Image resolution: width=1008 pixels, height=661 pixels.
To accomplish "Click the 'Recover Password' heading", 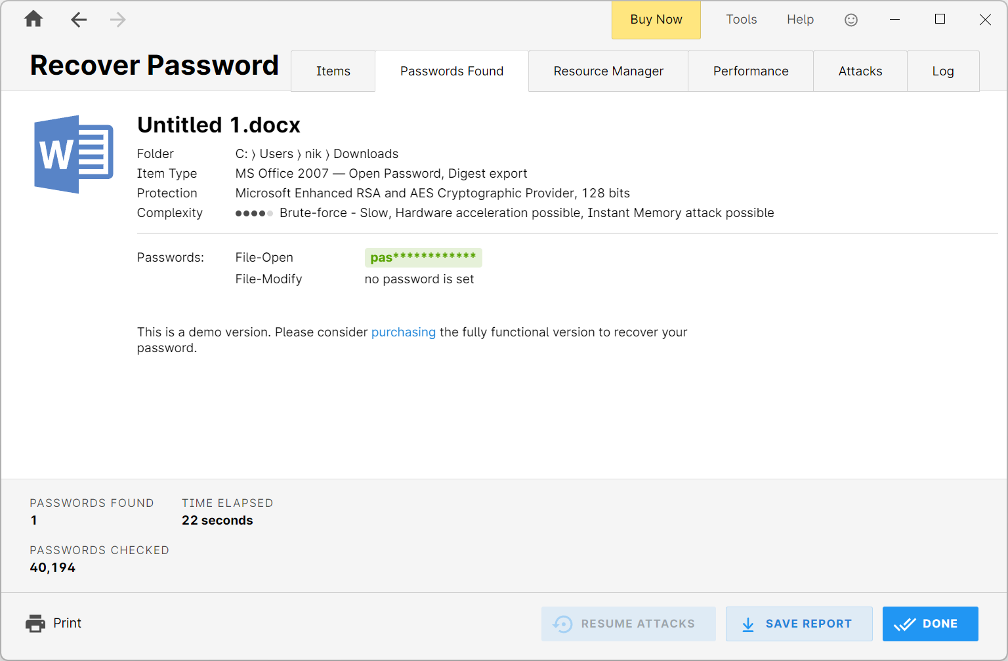I will point(154,66).
